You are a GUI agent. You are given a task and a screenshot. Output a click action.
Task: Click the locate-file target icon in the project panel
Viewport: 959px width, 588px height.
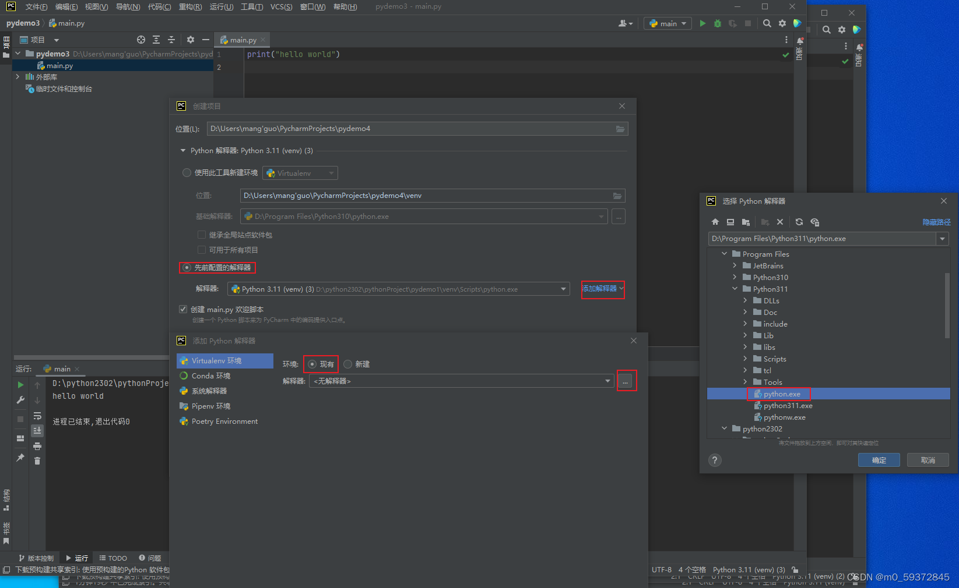click(141, 40)
